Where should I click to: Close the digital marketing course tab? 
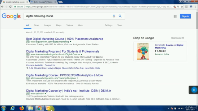(x=27, y=2)
